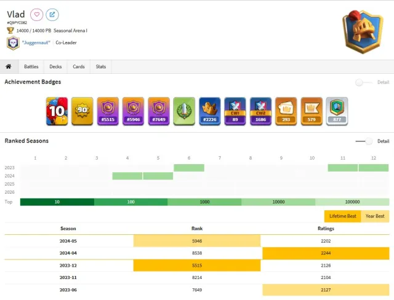Click the gold trophy icon
394x300 pixels.
point(10,31)
